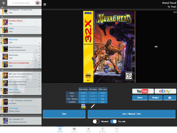This screenshot has height=133, width=177.
Task: Open the Lists button
Action: 64,114
